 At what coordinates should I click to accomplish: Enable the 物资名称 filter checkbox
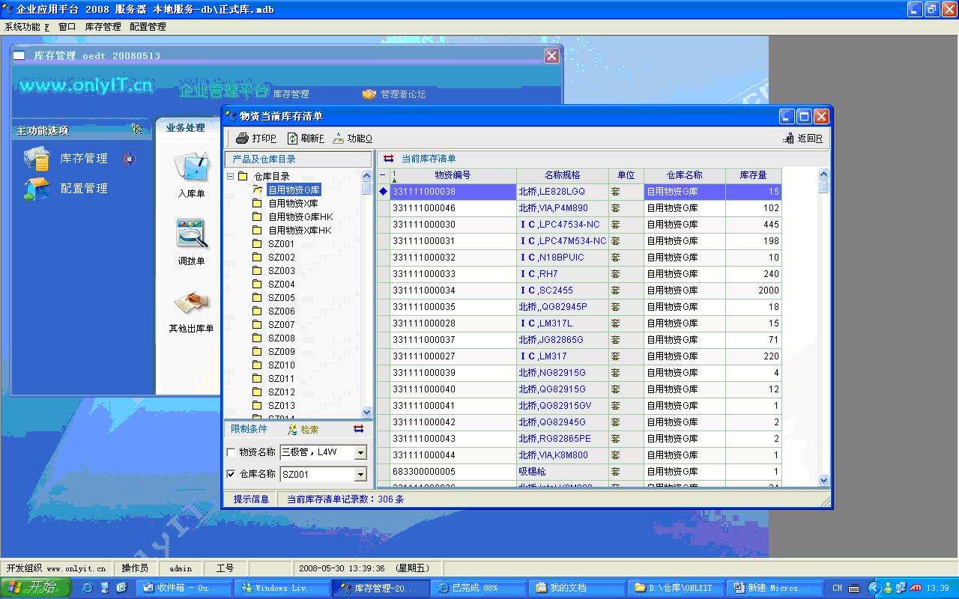231,452
